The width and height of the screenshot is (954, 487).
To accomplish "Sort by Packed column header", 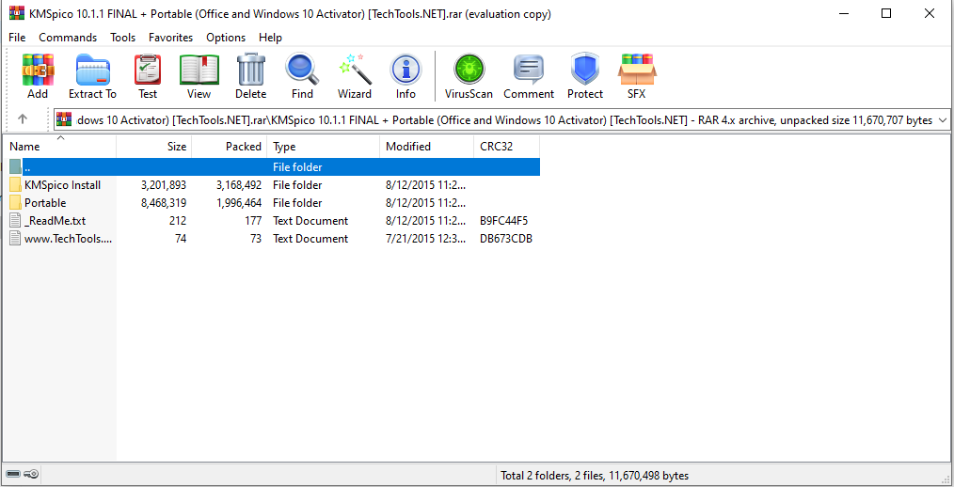I will click(x=230, y=147).
